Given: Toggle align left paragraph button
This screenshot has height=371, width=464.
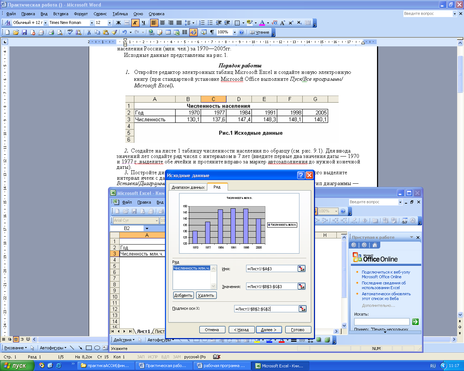Looking at the screenshot, I should click(154, 22).
